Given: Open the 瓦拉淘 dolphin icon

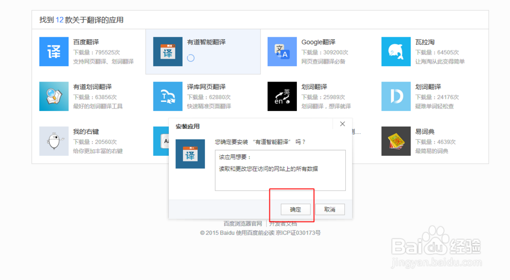Looking at the screenshot, I should pyautogui.click(x=396, y=51).
